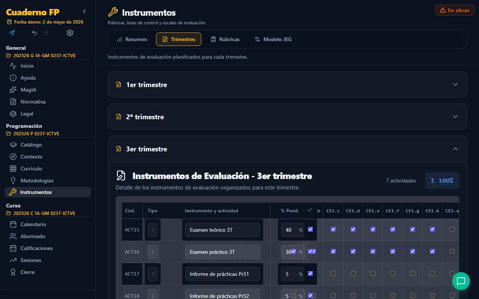Screen dimensions: 479x299
Task: Click the paper plane send icon
Action: (x=12, y=33)
